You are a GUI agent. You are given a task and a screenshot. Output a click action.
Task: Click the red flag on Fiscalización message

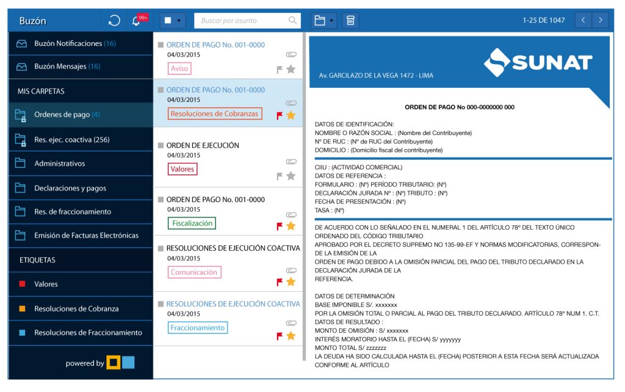280,226
